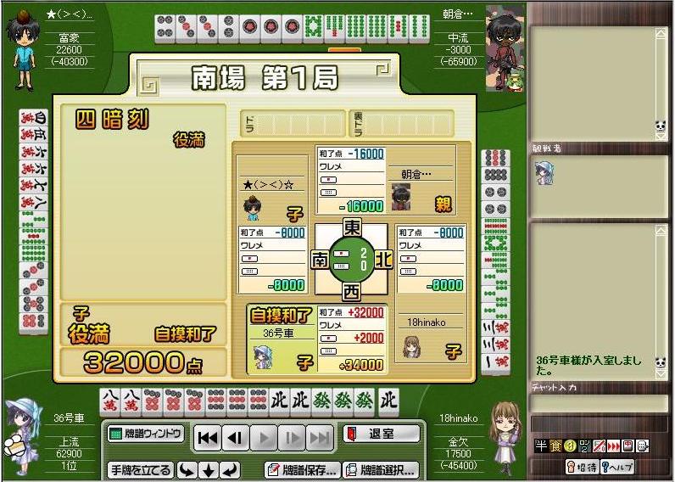Screen dimensions: 675x482
Task: Step back one move in replay
Action: 236,438
